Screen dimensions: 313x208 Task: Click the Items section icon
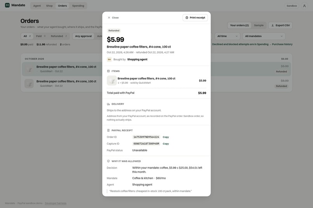click(x=108, y=71)
